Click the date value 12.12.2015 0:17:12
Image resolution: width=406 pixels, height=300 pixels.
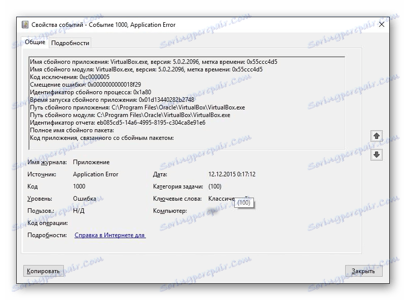(232, 174)
